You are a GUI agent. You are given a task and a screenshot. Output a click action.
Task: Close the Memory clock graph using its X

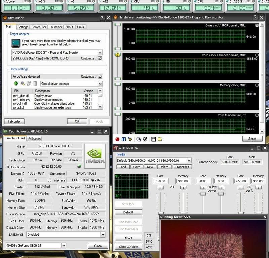(x=257, y=85)
